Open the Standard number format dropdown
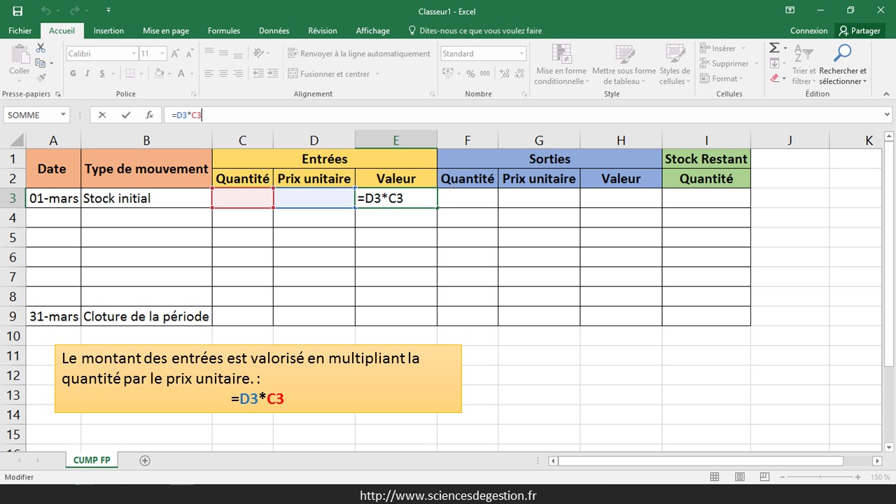 [521, 54]
